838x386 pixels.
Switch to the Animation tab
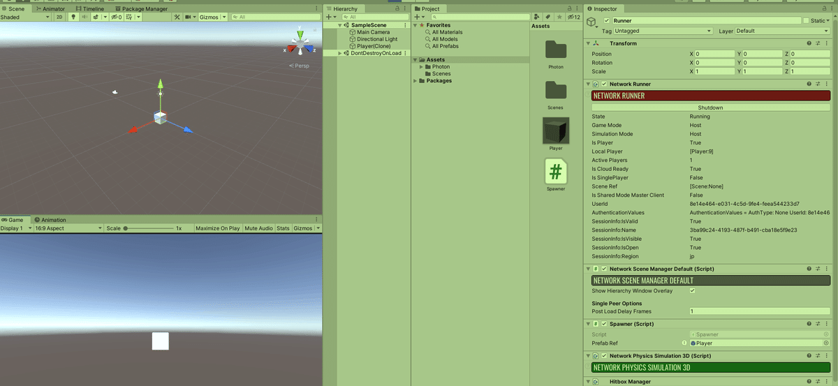(49, 220)
